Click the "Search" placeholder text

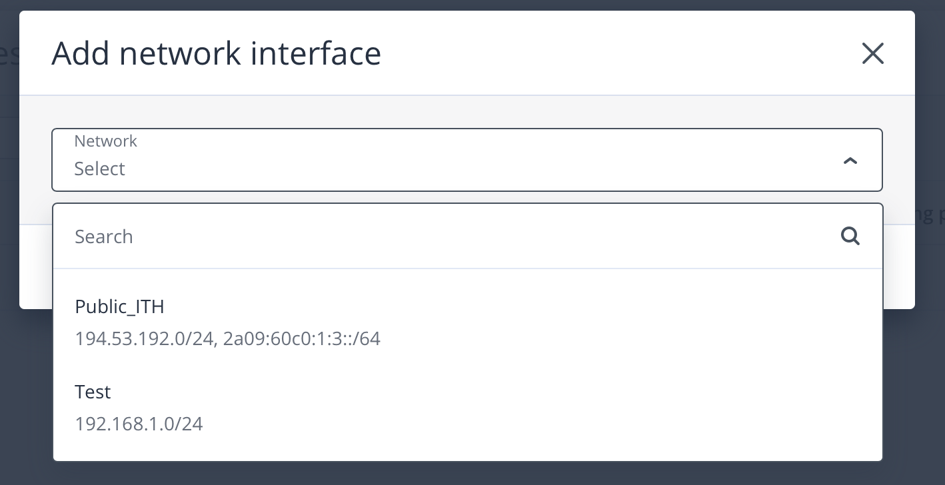104,237
